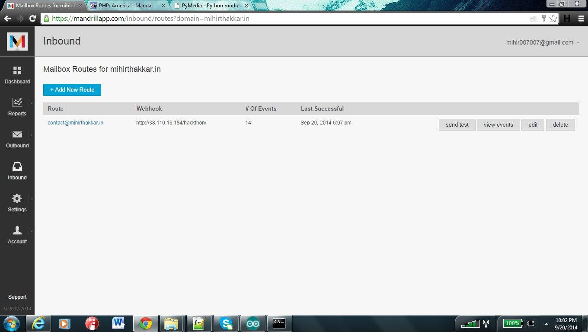Bookmark this page with the star icon
588x332 pixels.
point(553,19)
